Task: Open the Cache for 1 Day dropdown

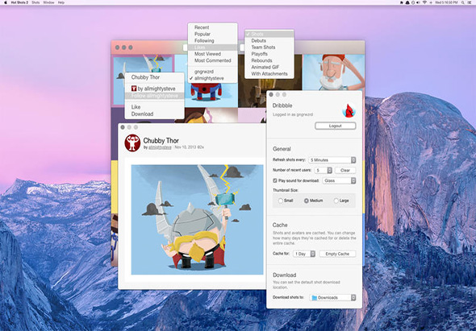Action: click(304, 254)
